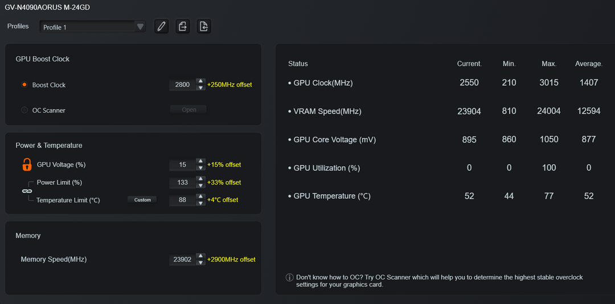Click the Boost Clock value field 2800

tap(182, 85)
